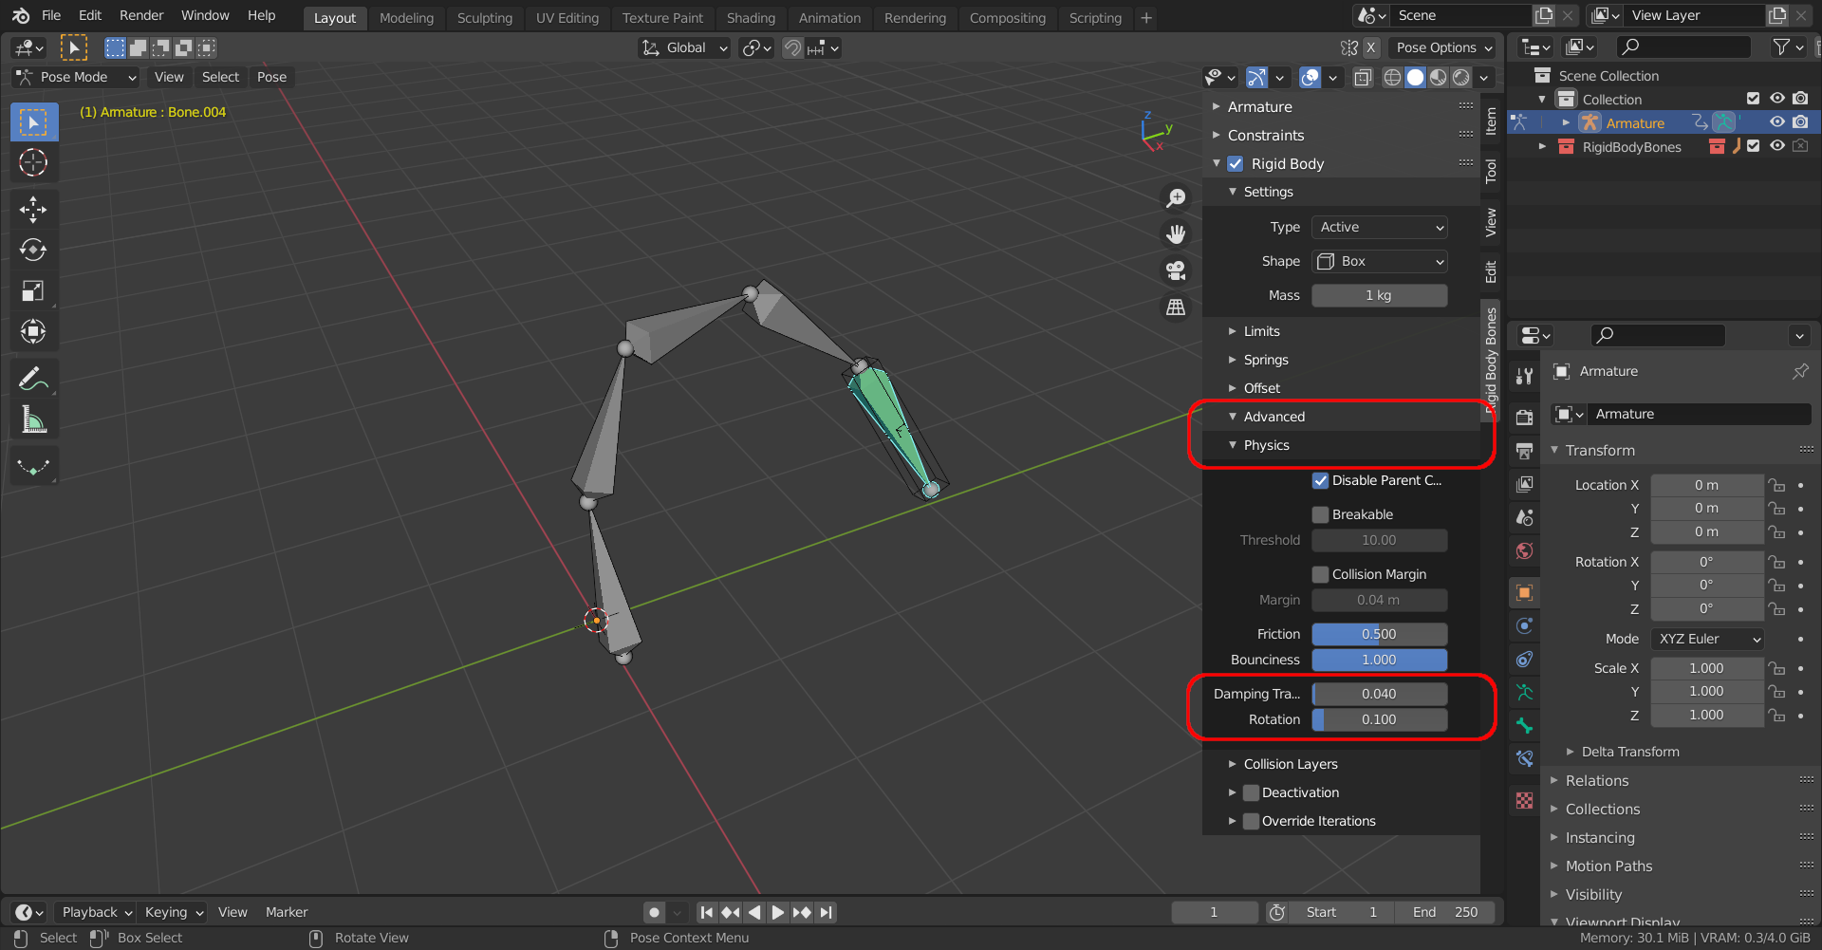
Task: Open Armature object data properties tab
Action: point(1524,692)
